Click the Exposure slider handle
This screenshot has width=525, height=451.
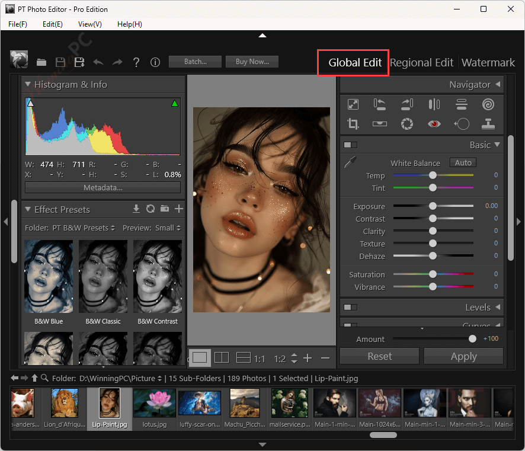pos(433,206)
